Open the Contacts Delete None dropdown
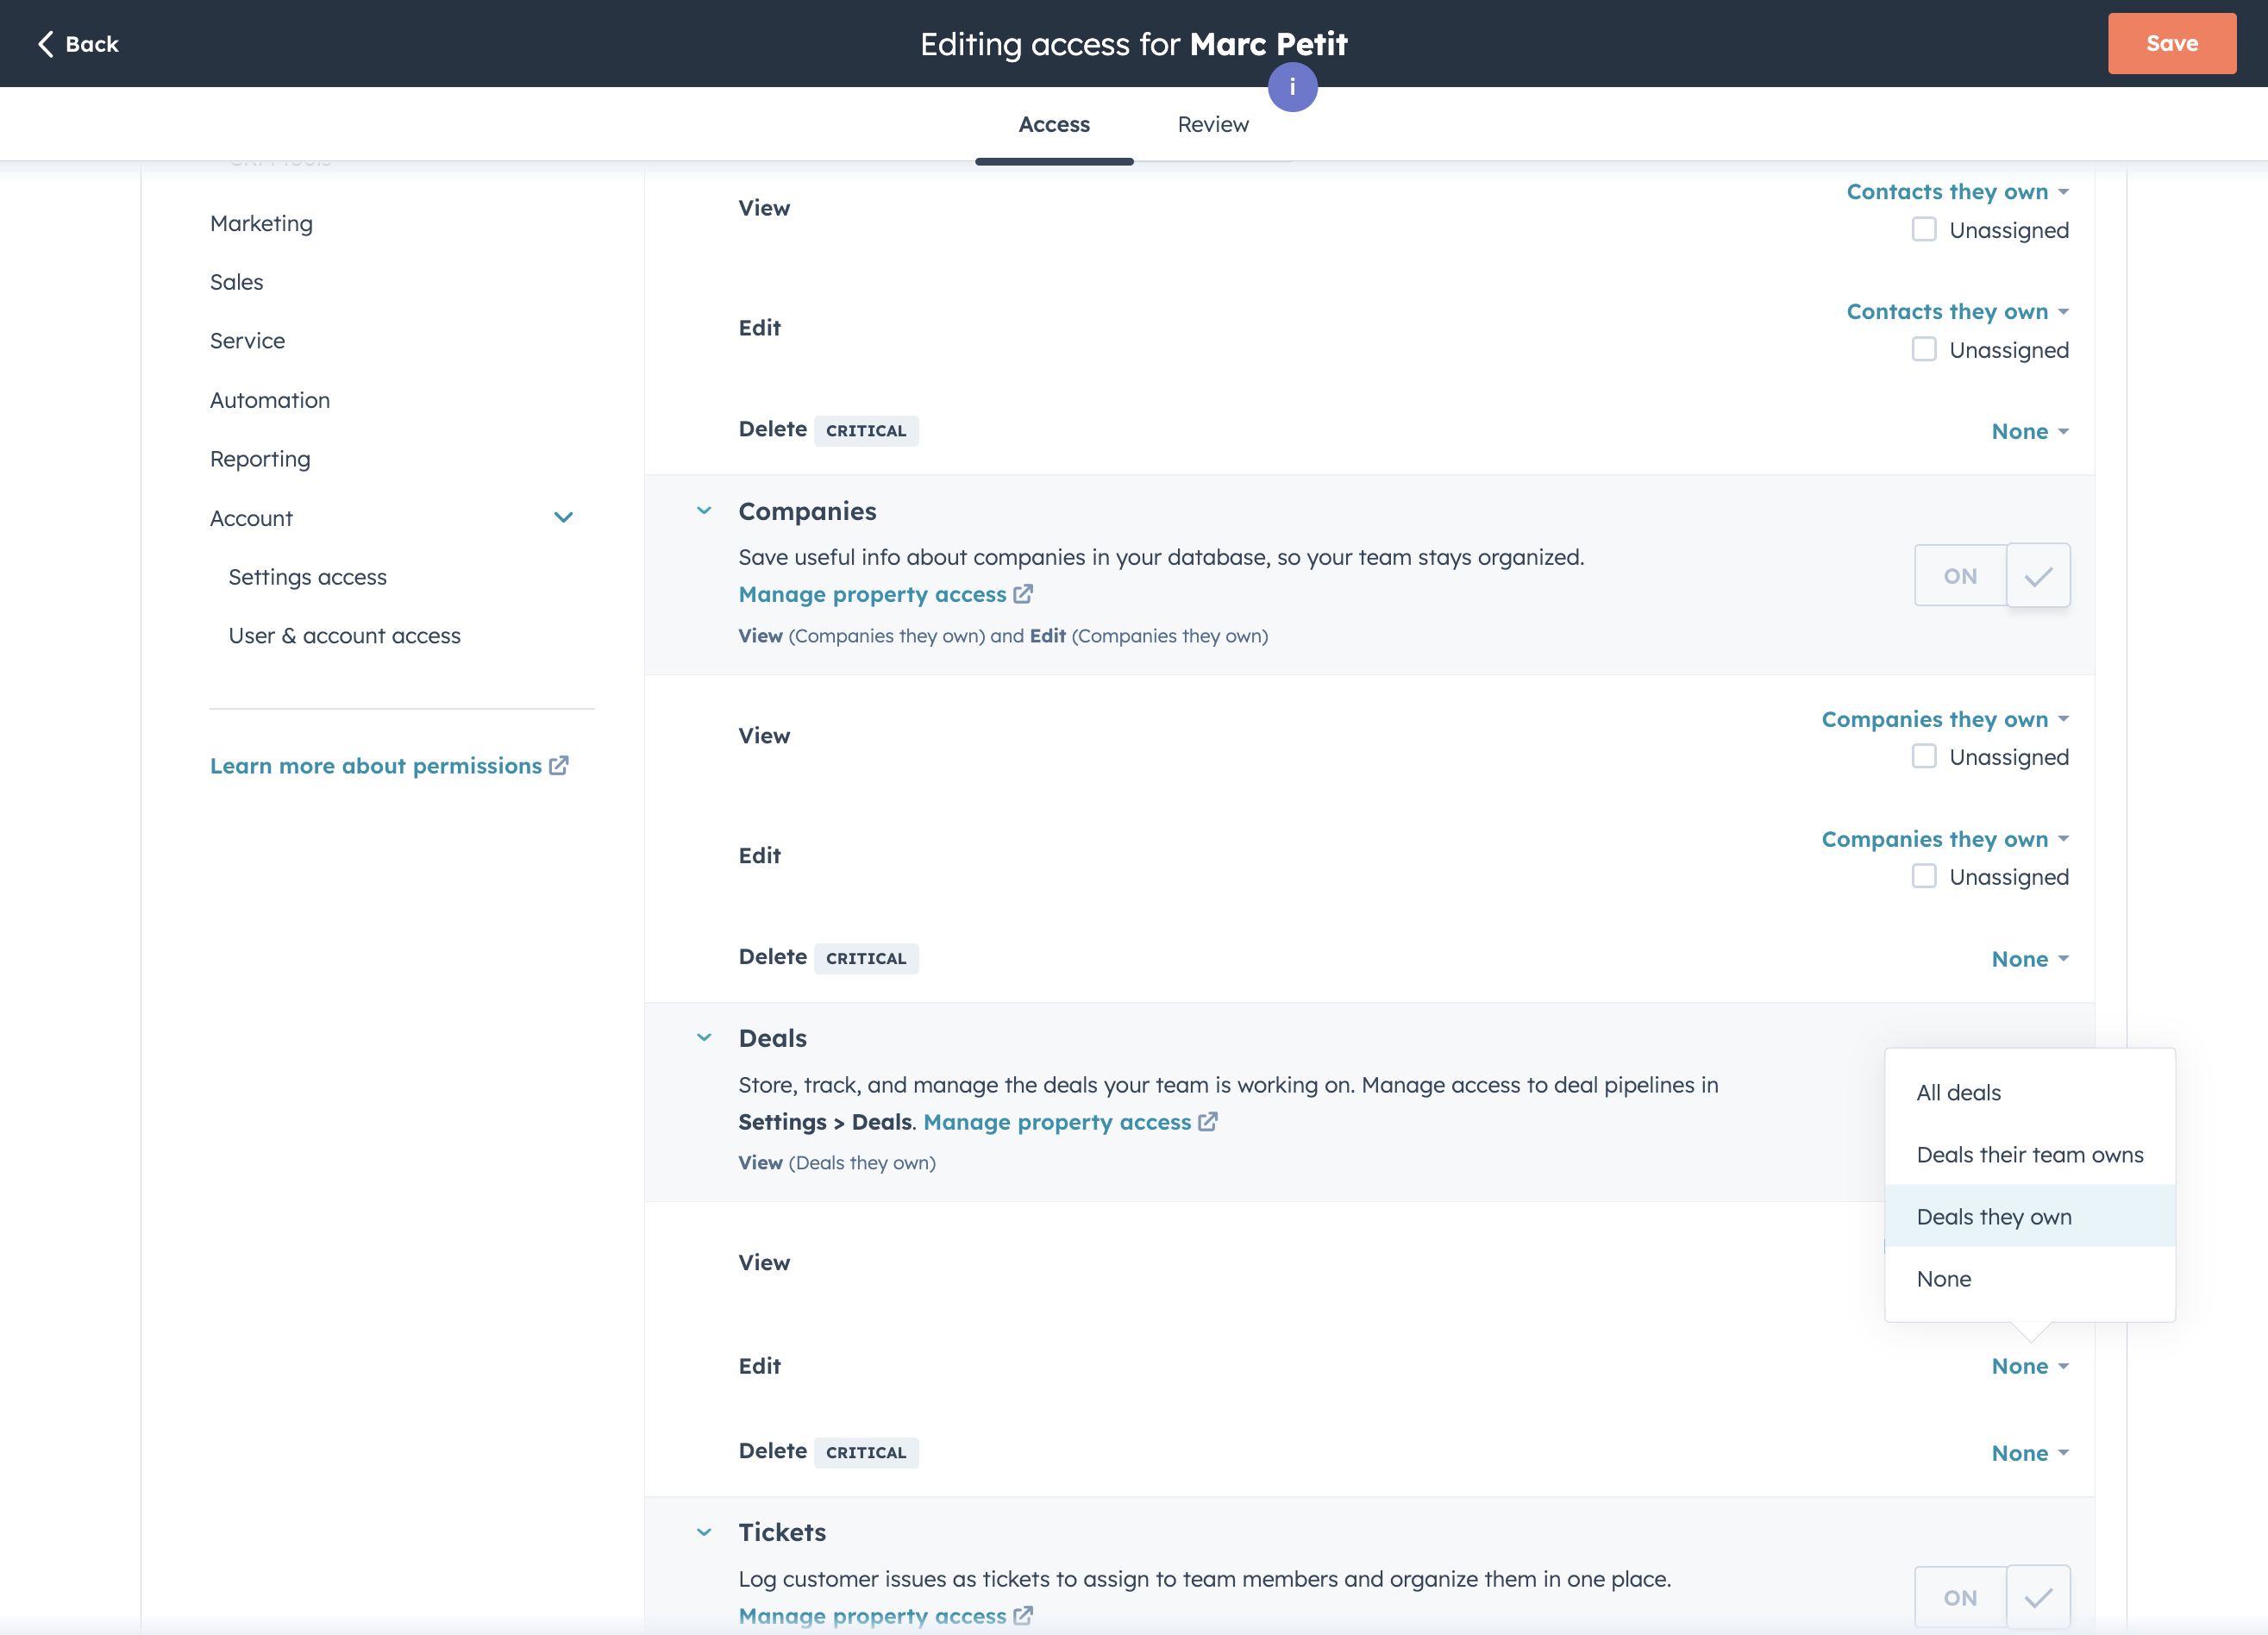This screenshot has height=1635, width=2268. 2030,431
